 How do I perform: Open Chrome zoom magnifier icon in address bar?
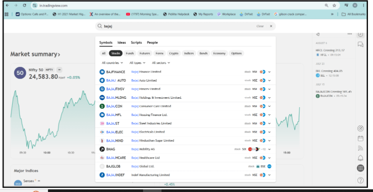(326, 5)
